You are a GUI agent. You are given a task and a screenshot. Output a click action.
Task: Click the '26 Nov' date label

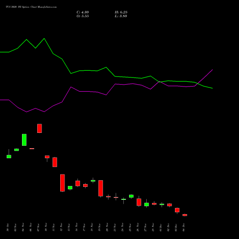coord(138,228)
